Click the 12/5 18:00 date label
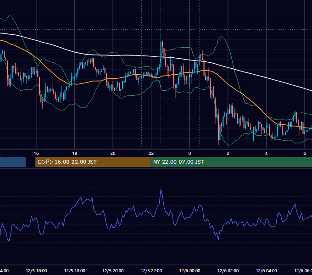 click(75, 270)
